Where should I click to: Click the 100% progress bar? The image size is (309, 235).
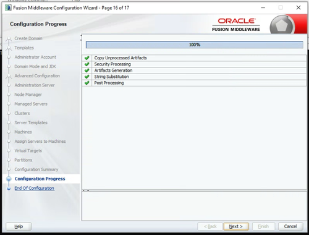pyautogui.click(x=195, y=45)
